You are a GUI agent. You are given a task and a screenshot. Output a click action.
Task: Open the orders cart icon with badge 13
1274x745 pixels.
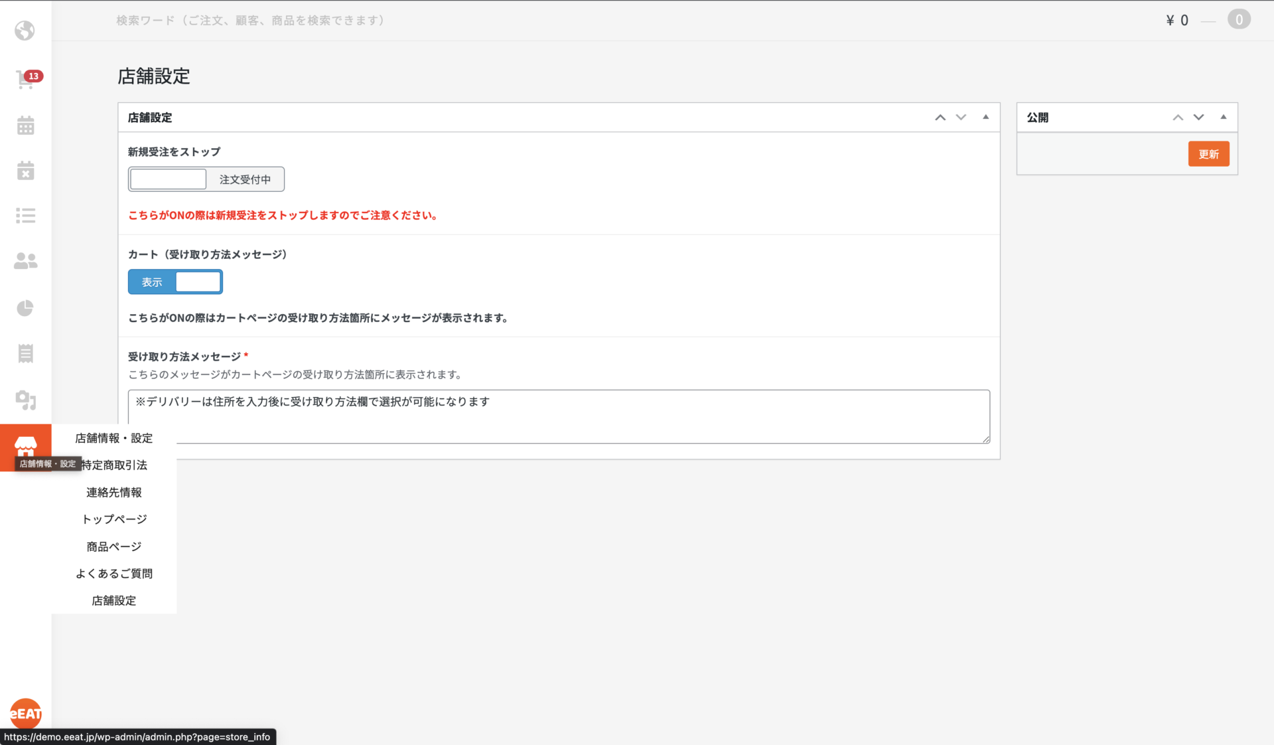pyautogui.click(x=25, y=80)
